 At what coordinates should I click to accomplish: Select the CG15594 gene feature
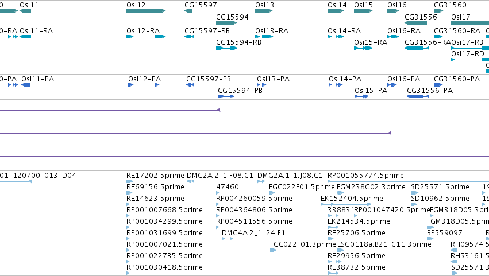(227, 23)
